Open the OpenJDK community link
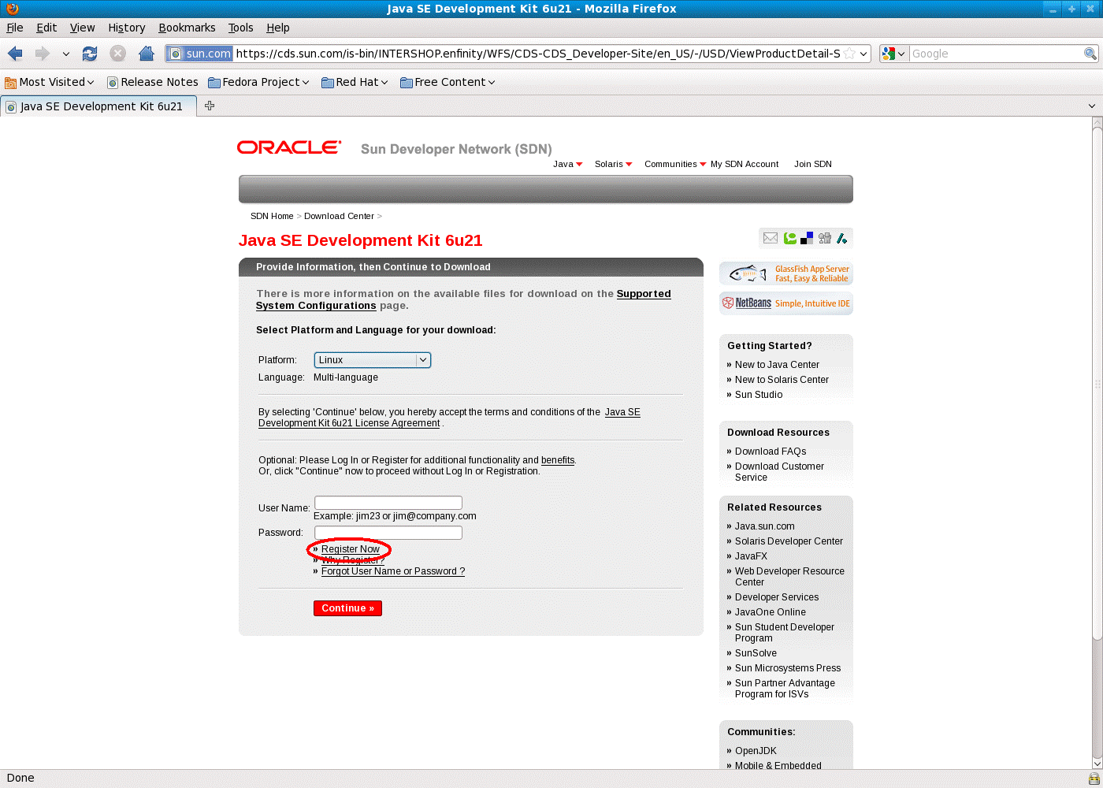Screen dimensions: 1103x788 (756, 751)
